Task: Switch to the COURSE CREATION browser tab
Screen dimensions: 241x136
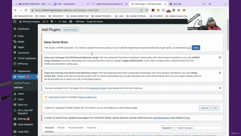Action: [x=33, y=4]
